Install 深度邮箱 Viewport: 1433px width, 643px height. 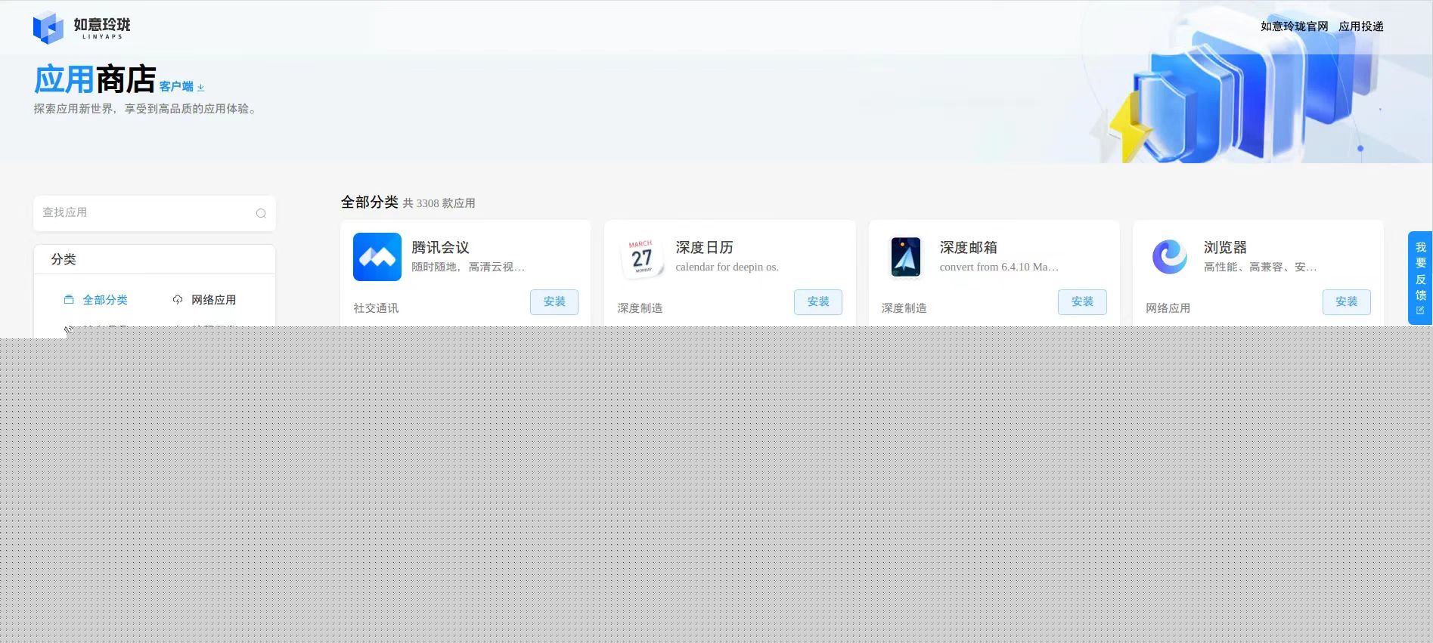tap(1082, 301)
